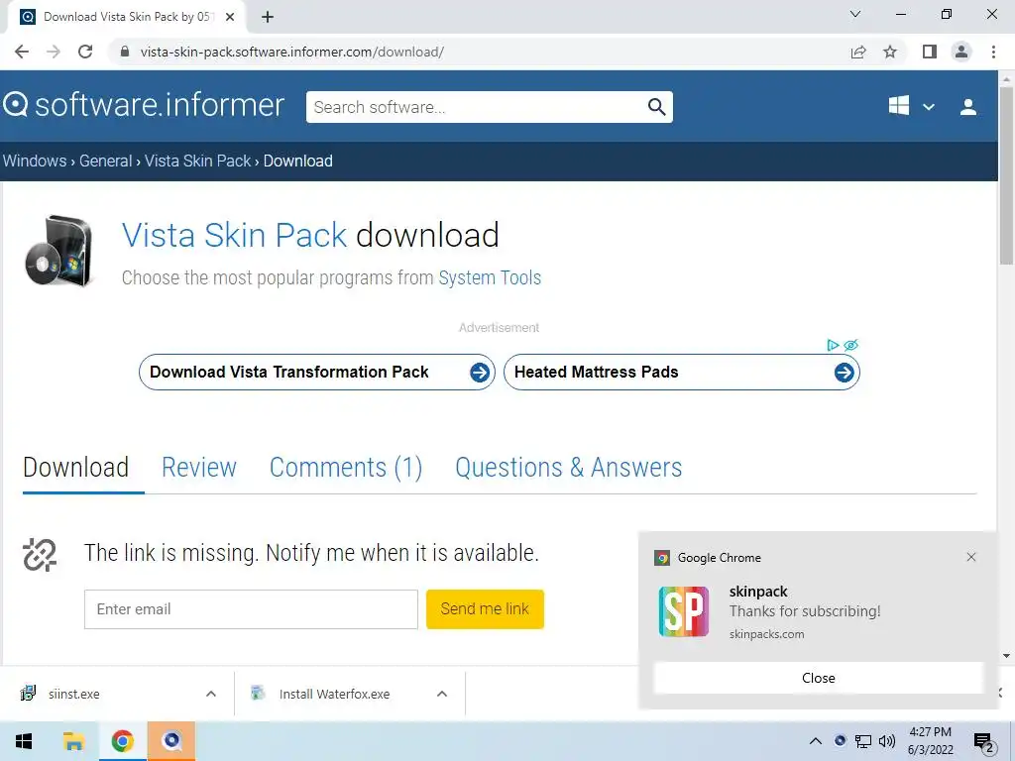Click Heated Mattress Pads ad

coord(682,373)
